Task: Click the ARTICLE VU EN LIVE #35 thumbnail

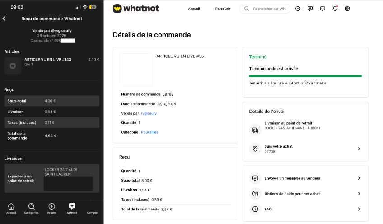Action: click(135, 70)
